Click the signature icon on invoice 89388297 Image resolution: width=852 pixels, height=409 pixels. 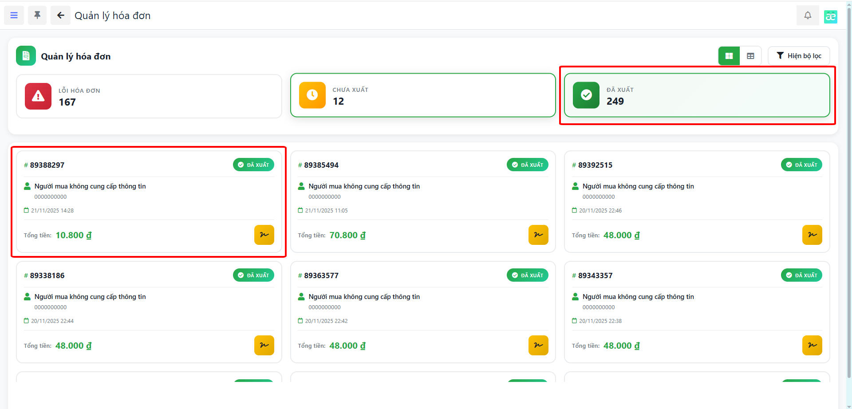[264, 235]
